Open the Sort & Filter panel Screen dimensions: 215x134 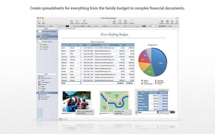(84, 22)
